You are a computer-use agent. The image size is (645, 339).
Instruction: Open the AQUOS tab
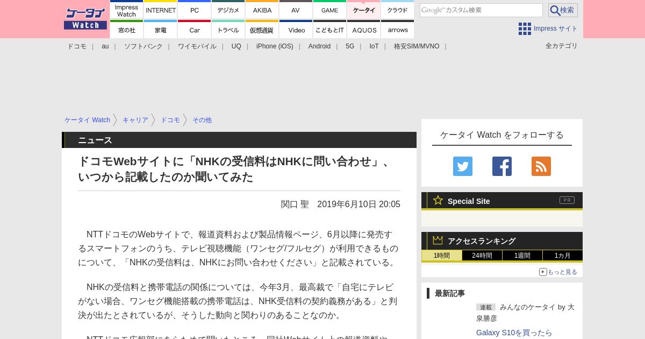(x=364, y=30)
